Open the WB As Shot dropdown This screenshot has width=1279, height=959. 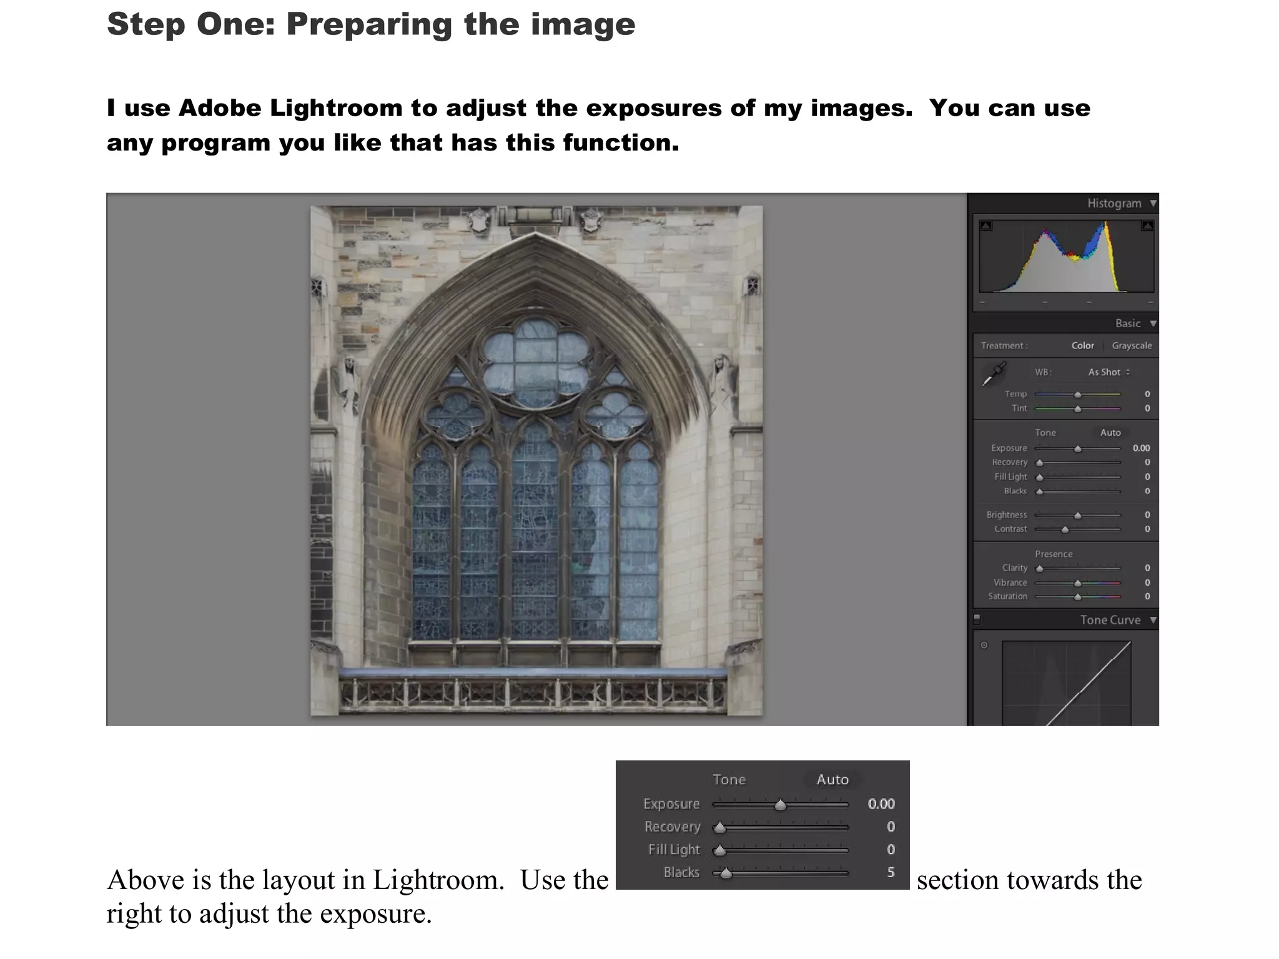pyautogui.click(x=1109, y=372)
